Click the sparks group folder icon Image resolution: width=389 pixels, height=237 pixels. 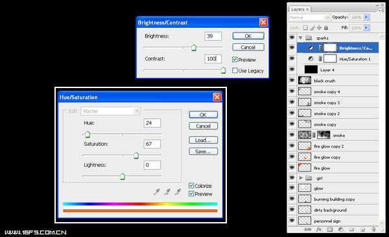click(309, 38)
